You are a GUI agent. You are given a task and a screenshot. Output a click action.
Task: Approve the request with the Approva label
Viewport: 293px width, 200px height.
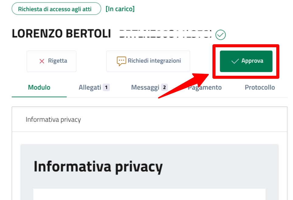(x=252, y=61)
